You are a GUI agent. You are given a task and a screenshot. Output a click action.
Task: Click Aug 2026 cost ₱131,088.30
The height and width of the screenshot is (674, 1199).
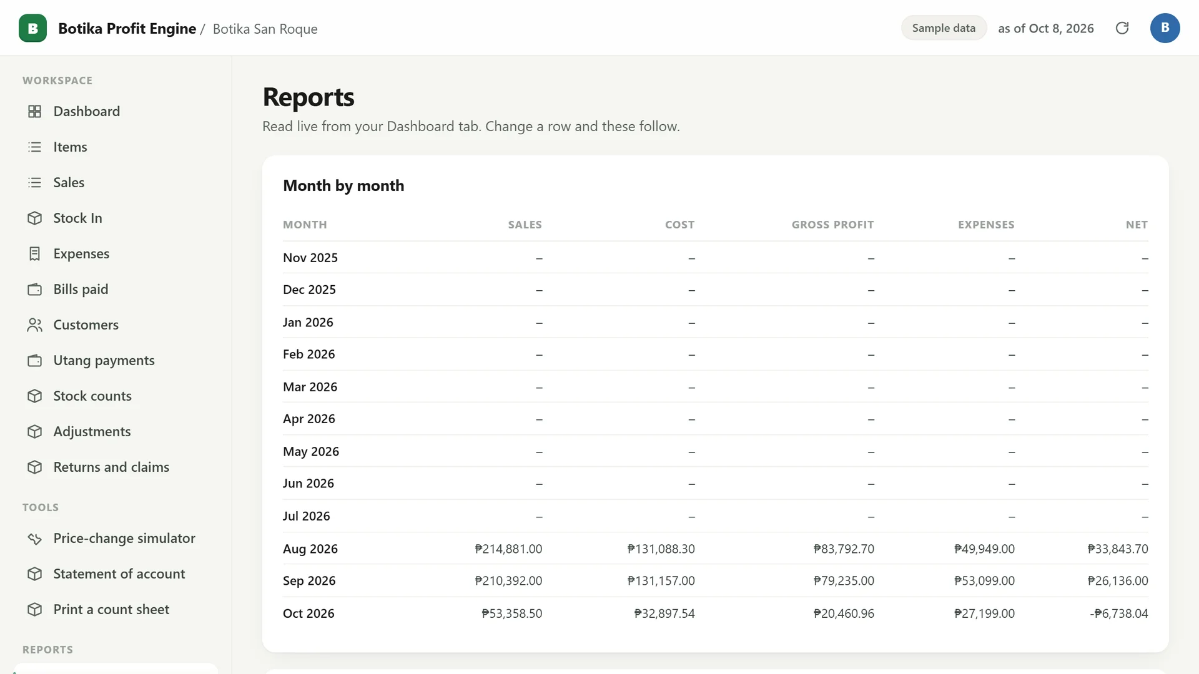661,549
